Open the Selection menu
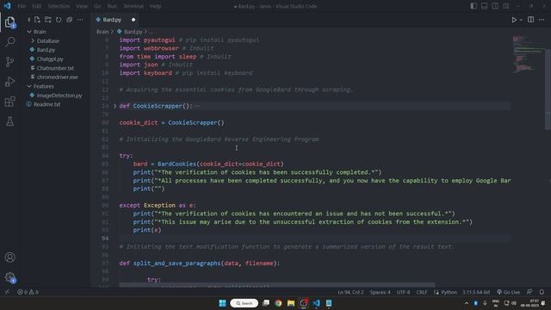This screenshot has height=310, width=551. coord(59,6)
